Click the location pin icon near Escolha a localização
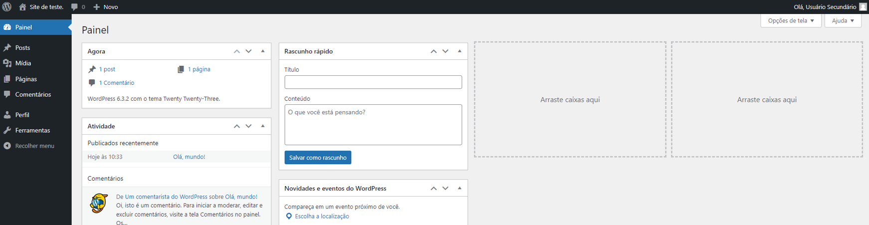 pyautogui.click(x=289, y=217)
